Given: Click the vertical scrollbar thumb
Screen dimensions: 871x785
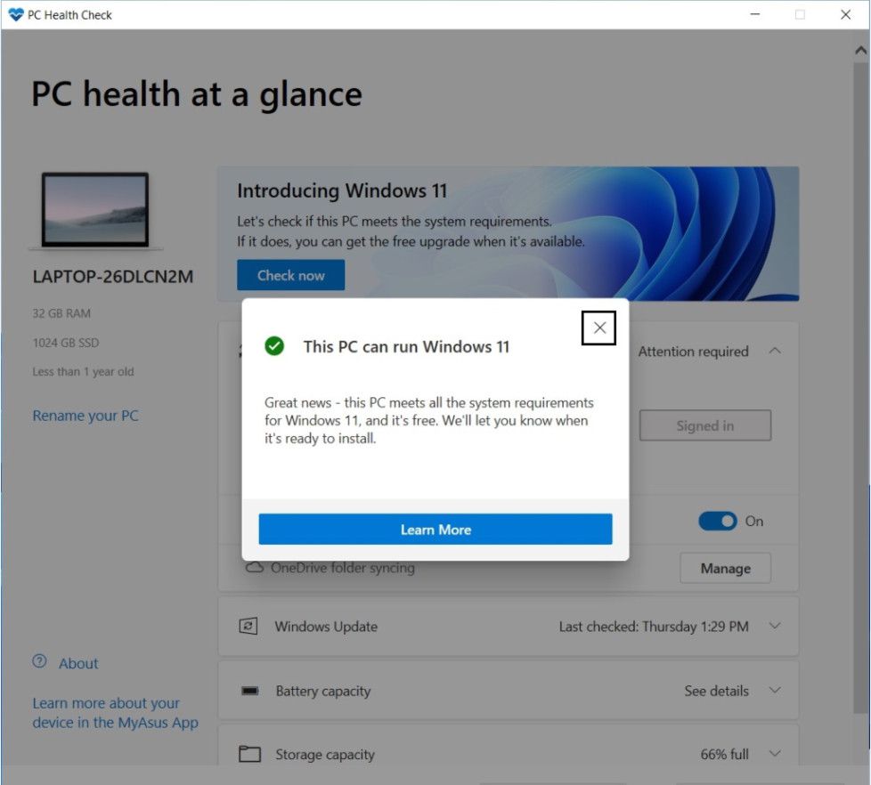Looking at the screenshot, I should point(860,387).
